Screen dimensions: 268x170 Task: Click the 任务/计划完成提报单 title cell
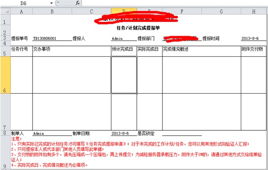click(x=138, y=28)
